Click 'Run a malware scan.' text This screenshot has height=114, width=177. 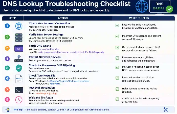pos(39,68)
